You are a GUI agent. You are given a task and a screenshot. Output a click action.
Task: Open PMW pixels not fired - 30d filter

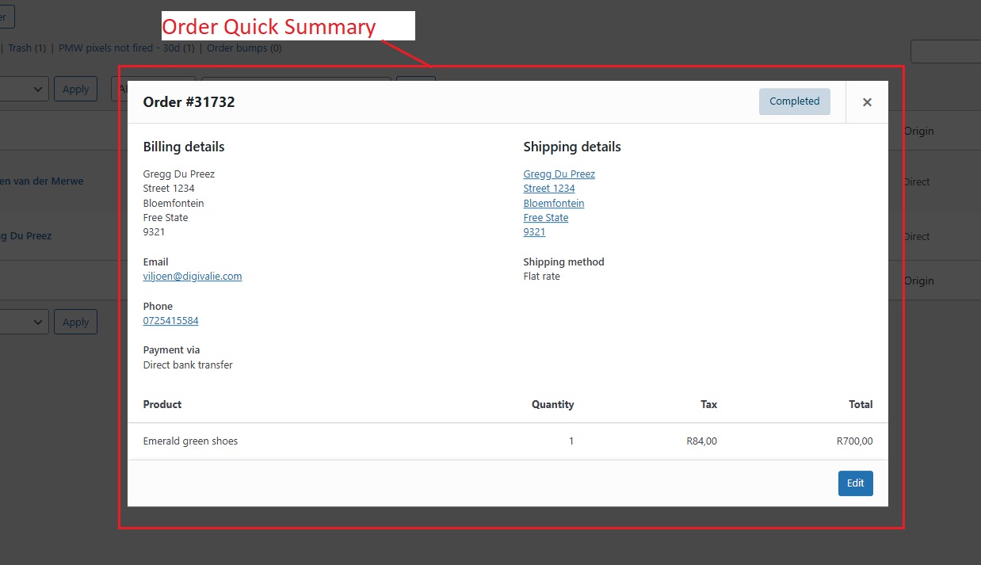coord(126,48)
